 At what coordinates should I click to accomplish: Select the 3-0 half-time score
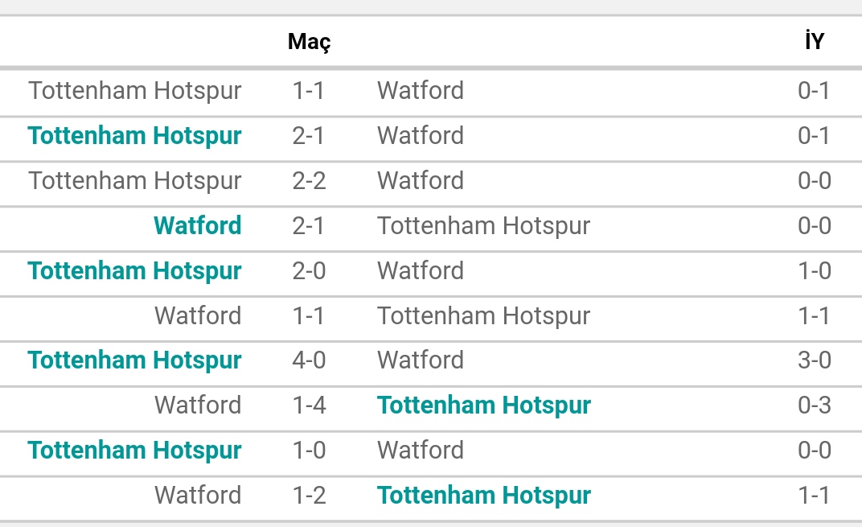[815, 361]
